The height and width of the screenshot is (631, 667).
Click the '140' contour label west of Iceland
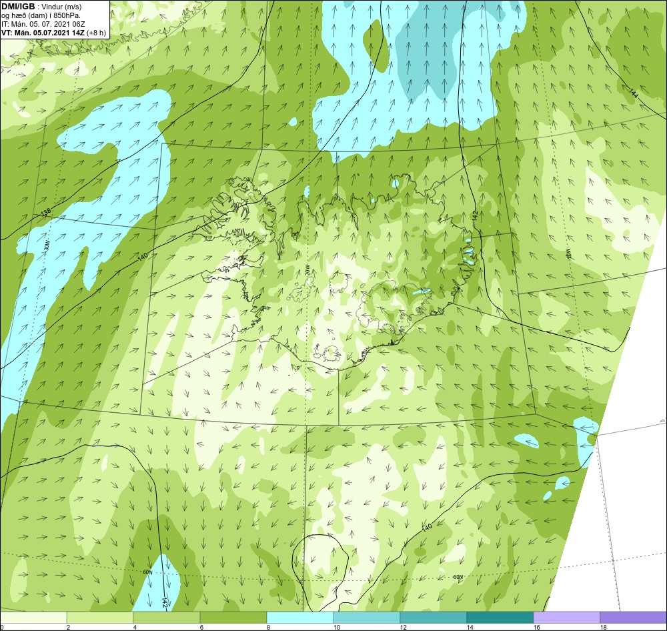click(143, 257)
